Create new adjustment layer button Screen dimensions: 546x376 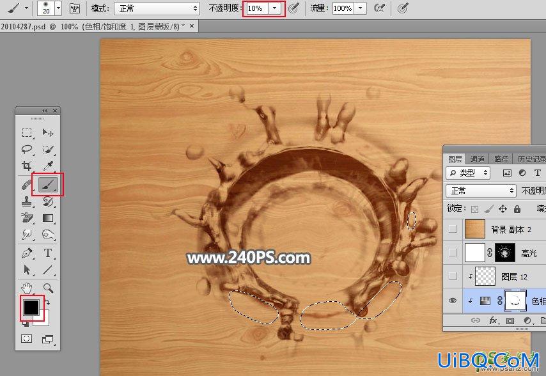point(527,320)
